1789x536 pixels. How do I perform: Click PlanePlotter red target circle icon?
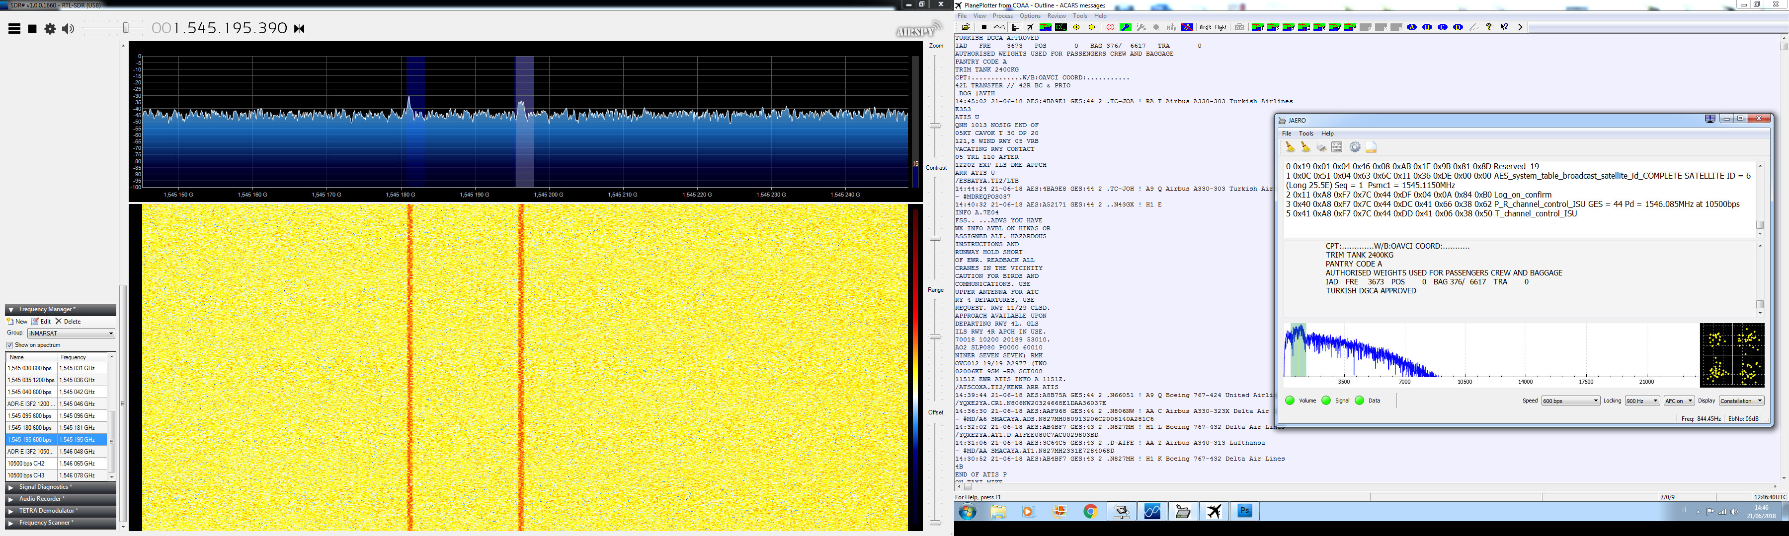(1111, 28)
